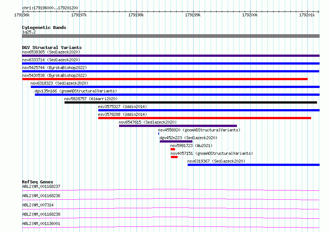The height and width of the screenshot is (232, 330).
Task: Click the magenta ABL2|NM_001168236 gene line
Action: pos(171,199)
